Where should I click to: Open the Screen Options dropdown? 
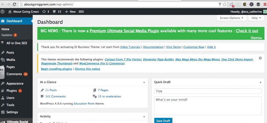(x=231, y=18)
